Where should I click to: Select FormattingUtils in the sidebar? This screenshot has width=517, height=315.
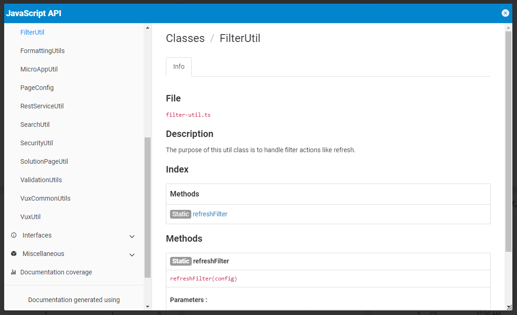click(x=43, y=51)
